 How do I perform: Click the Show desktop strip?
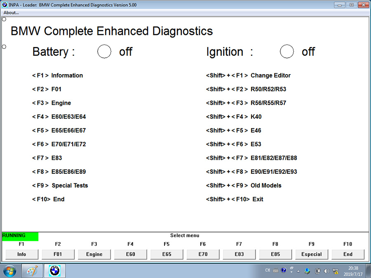(x=368, y=271)
